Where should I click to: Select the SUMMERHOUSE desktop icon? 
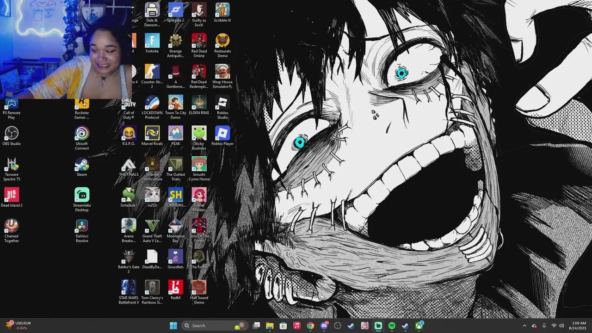point(175,197)
